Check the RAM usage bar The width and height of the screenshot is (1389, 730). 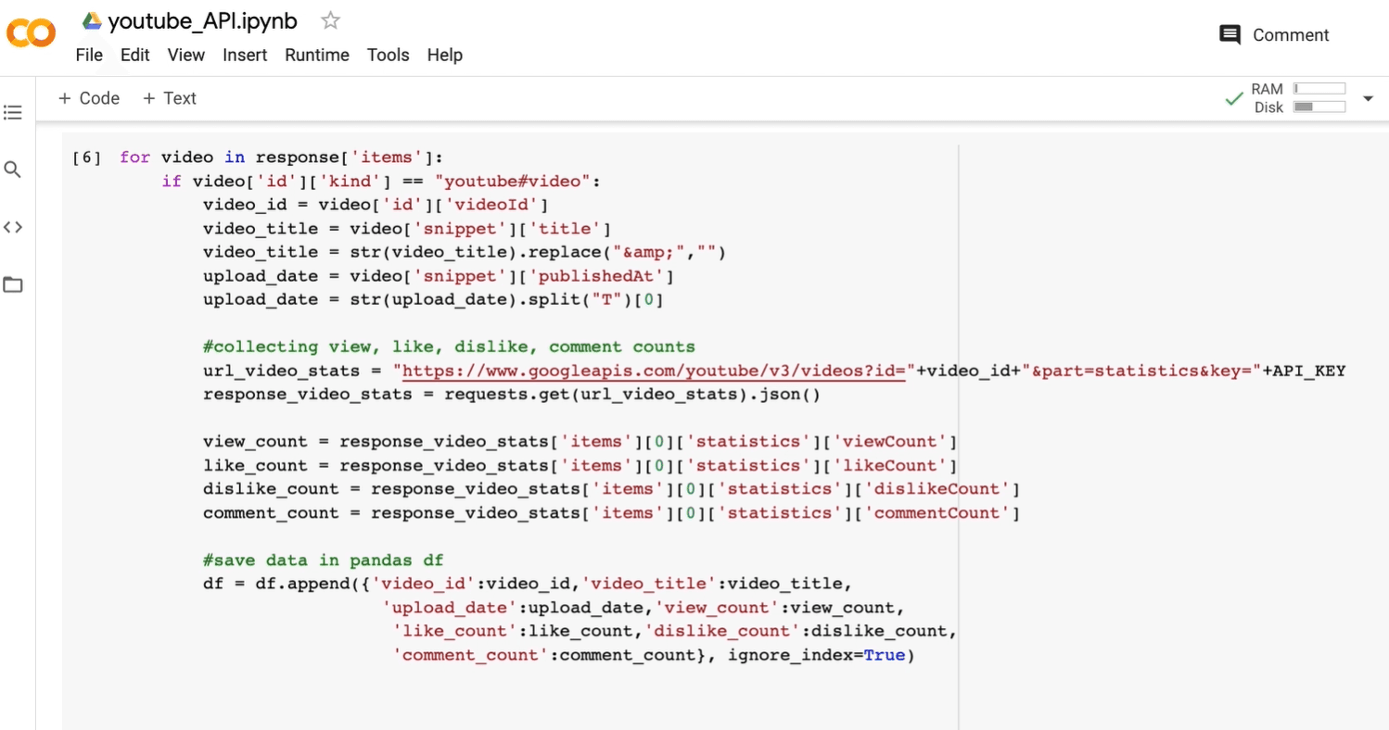pyautogui.click(x=1318, y=88)
